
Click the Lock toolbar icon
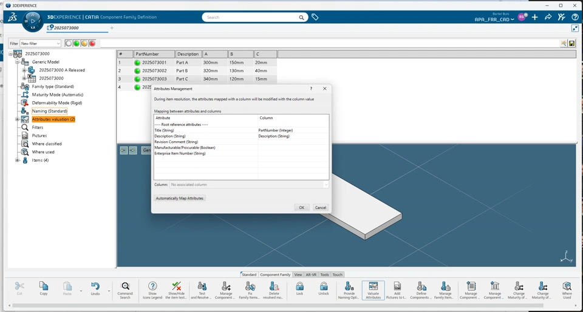pyautogui.click(x=299, y=290)
